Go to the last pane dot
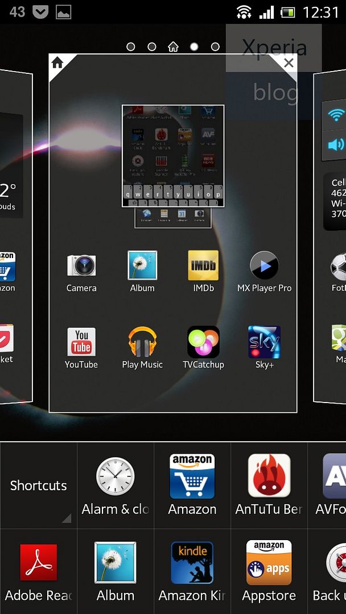346x614 pixels. coord(215,47)
